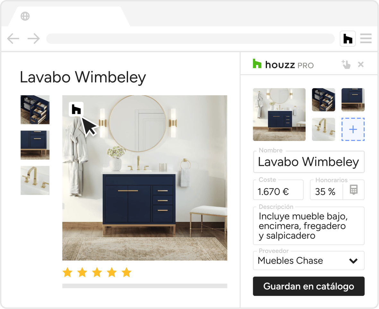
Task: Activate the hand pointer selection tool
Action: coord(346,64)
